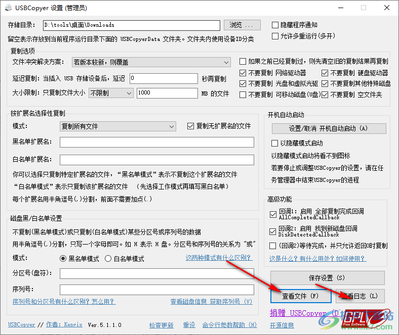Toggle 不要复制 硬盘驱动器 checkbox
This screenshot has height=335, width=399.
pyautogui.click(x=325, y=73)
